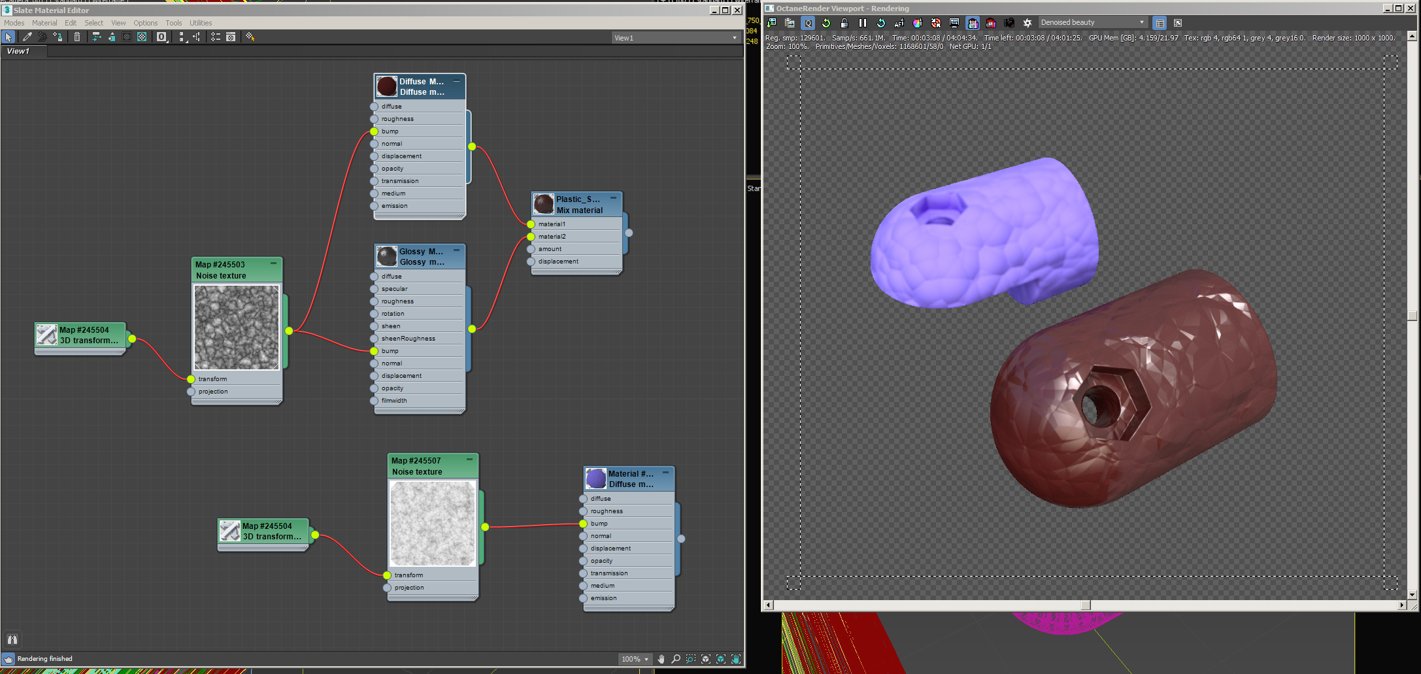
Task: Click the Octane camera icon
Action: pyautogui.click(x=1009, y=23)
